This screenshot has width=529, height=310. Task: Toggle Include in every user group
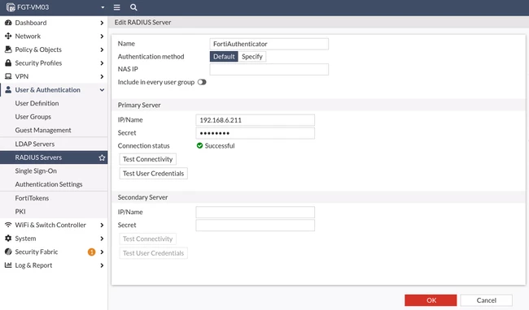point(202,82)
